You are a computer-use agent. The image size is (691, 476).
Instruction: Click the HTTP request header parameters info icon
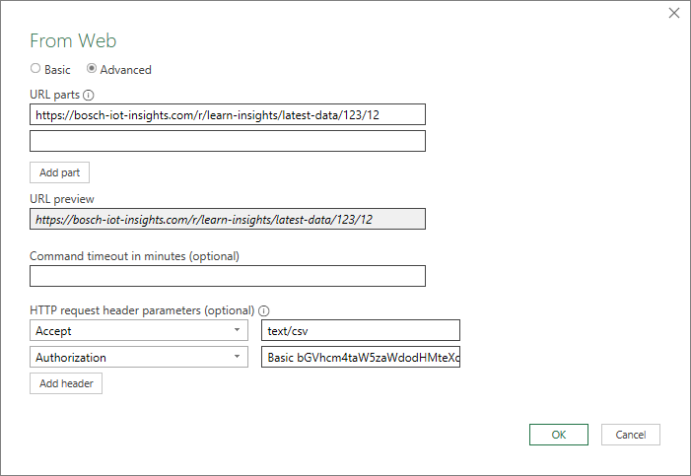point(263,309)
